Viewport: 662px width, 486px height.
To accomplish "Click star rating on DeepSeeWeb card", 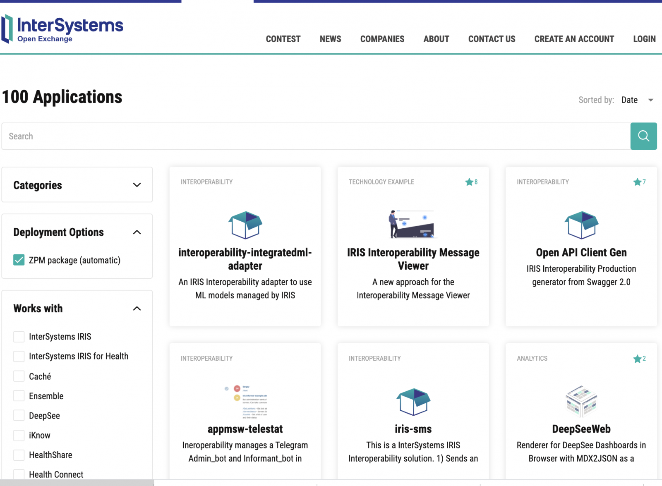I will click(x=639, y=359).
